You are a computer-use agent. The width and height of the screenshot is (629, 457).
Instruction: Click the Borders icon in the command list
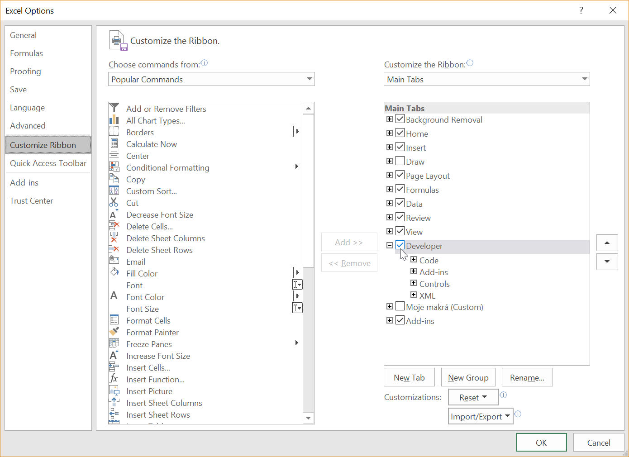114,132
